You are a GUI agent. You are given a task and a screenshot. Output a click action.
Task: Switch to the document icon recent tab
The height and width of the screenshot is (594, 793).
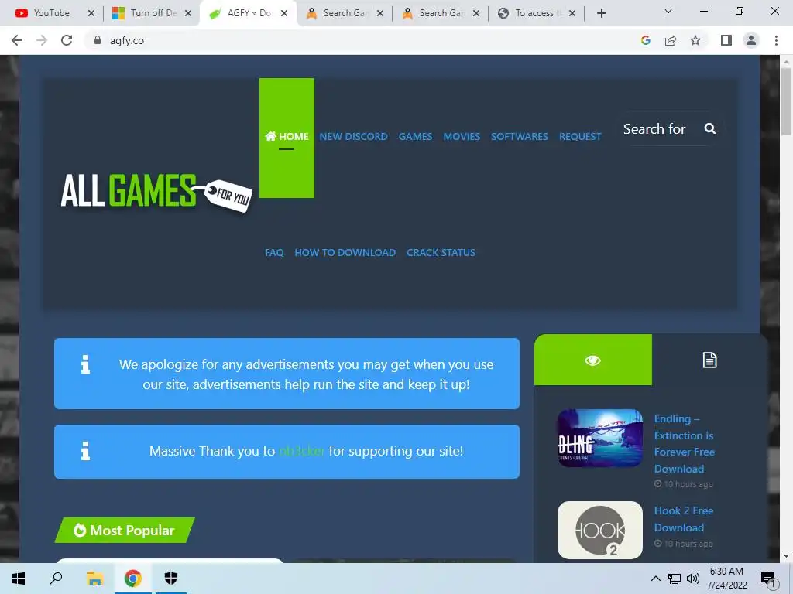tap(709, 360)
